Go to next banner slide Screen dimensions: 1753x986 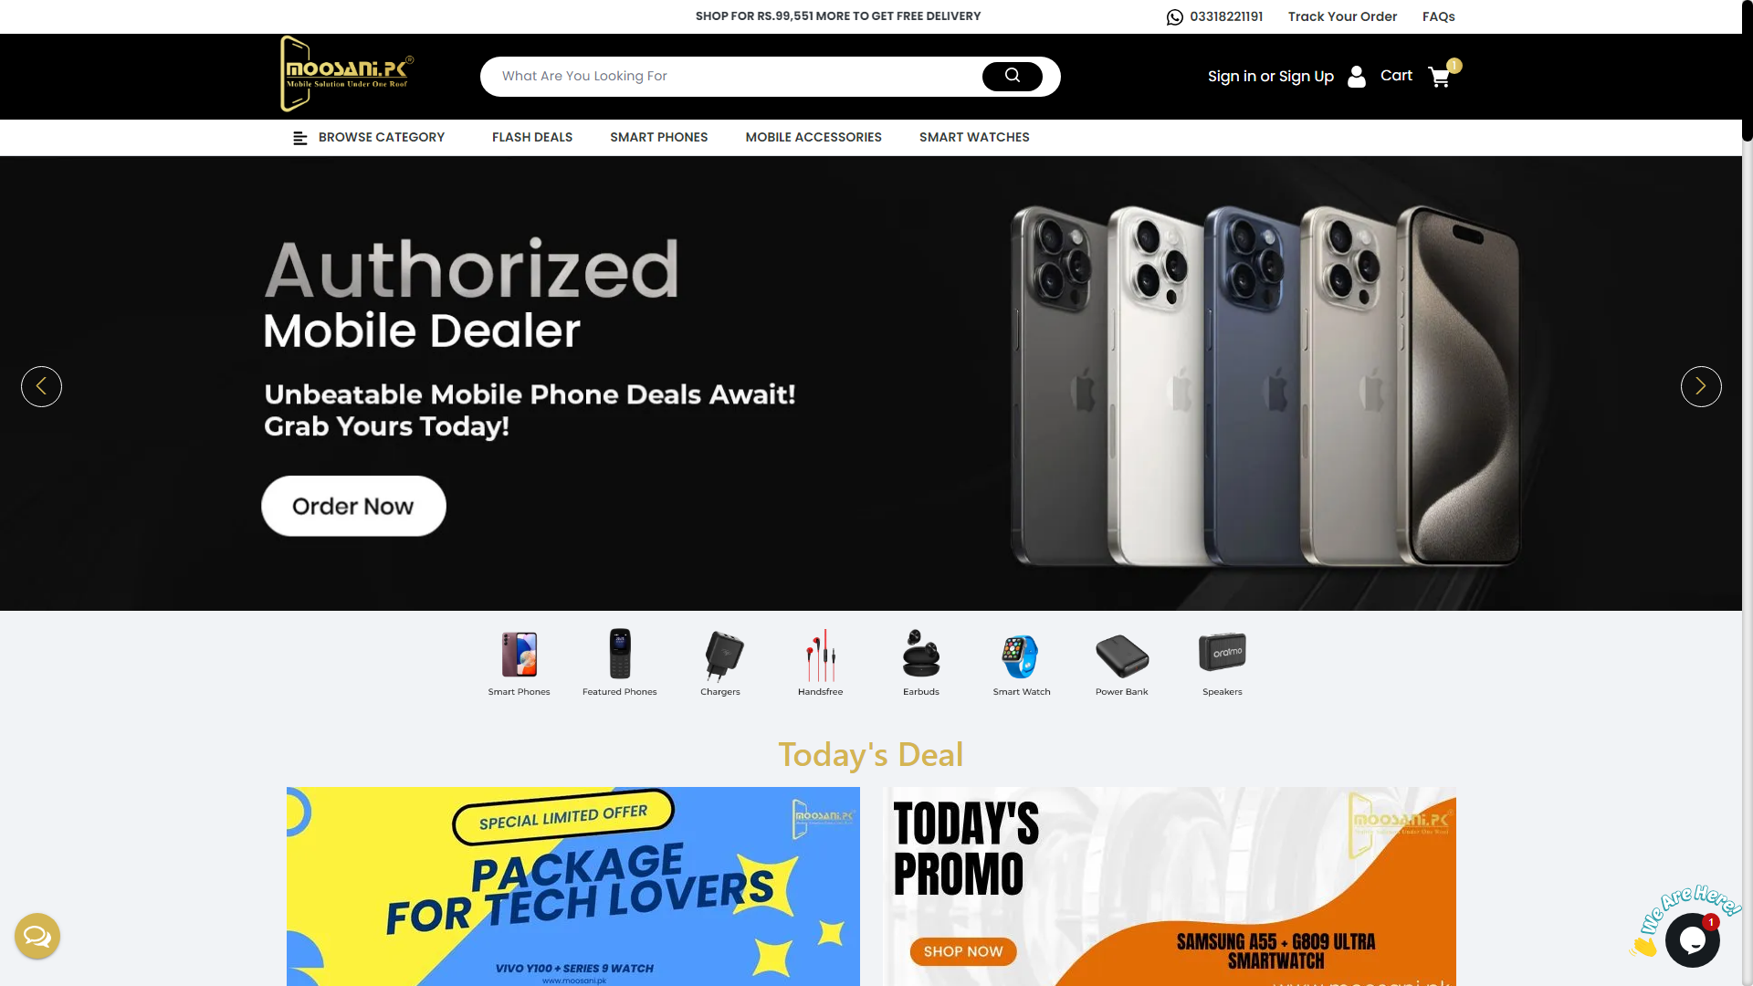click(1700, 386)
